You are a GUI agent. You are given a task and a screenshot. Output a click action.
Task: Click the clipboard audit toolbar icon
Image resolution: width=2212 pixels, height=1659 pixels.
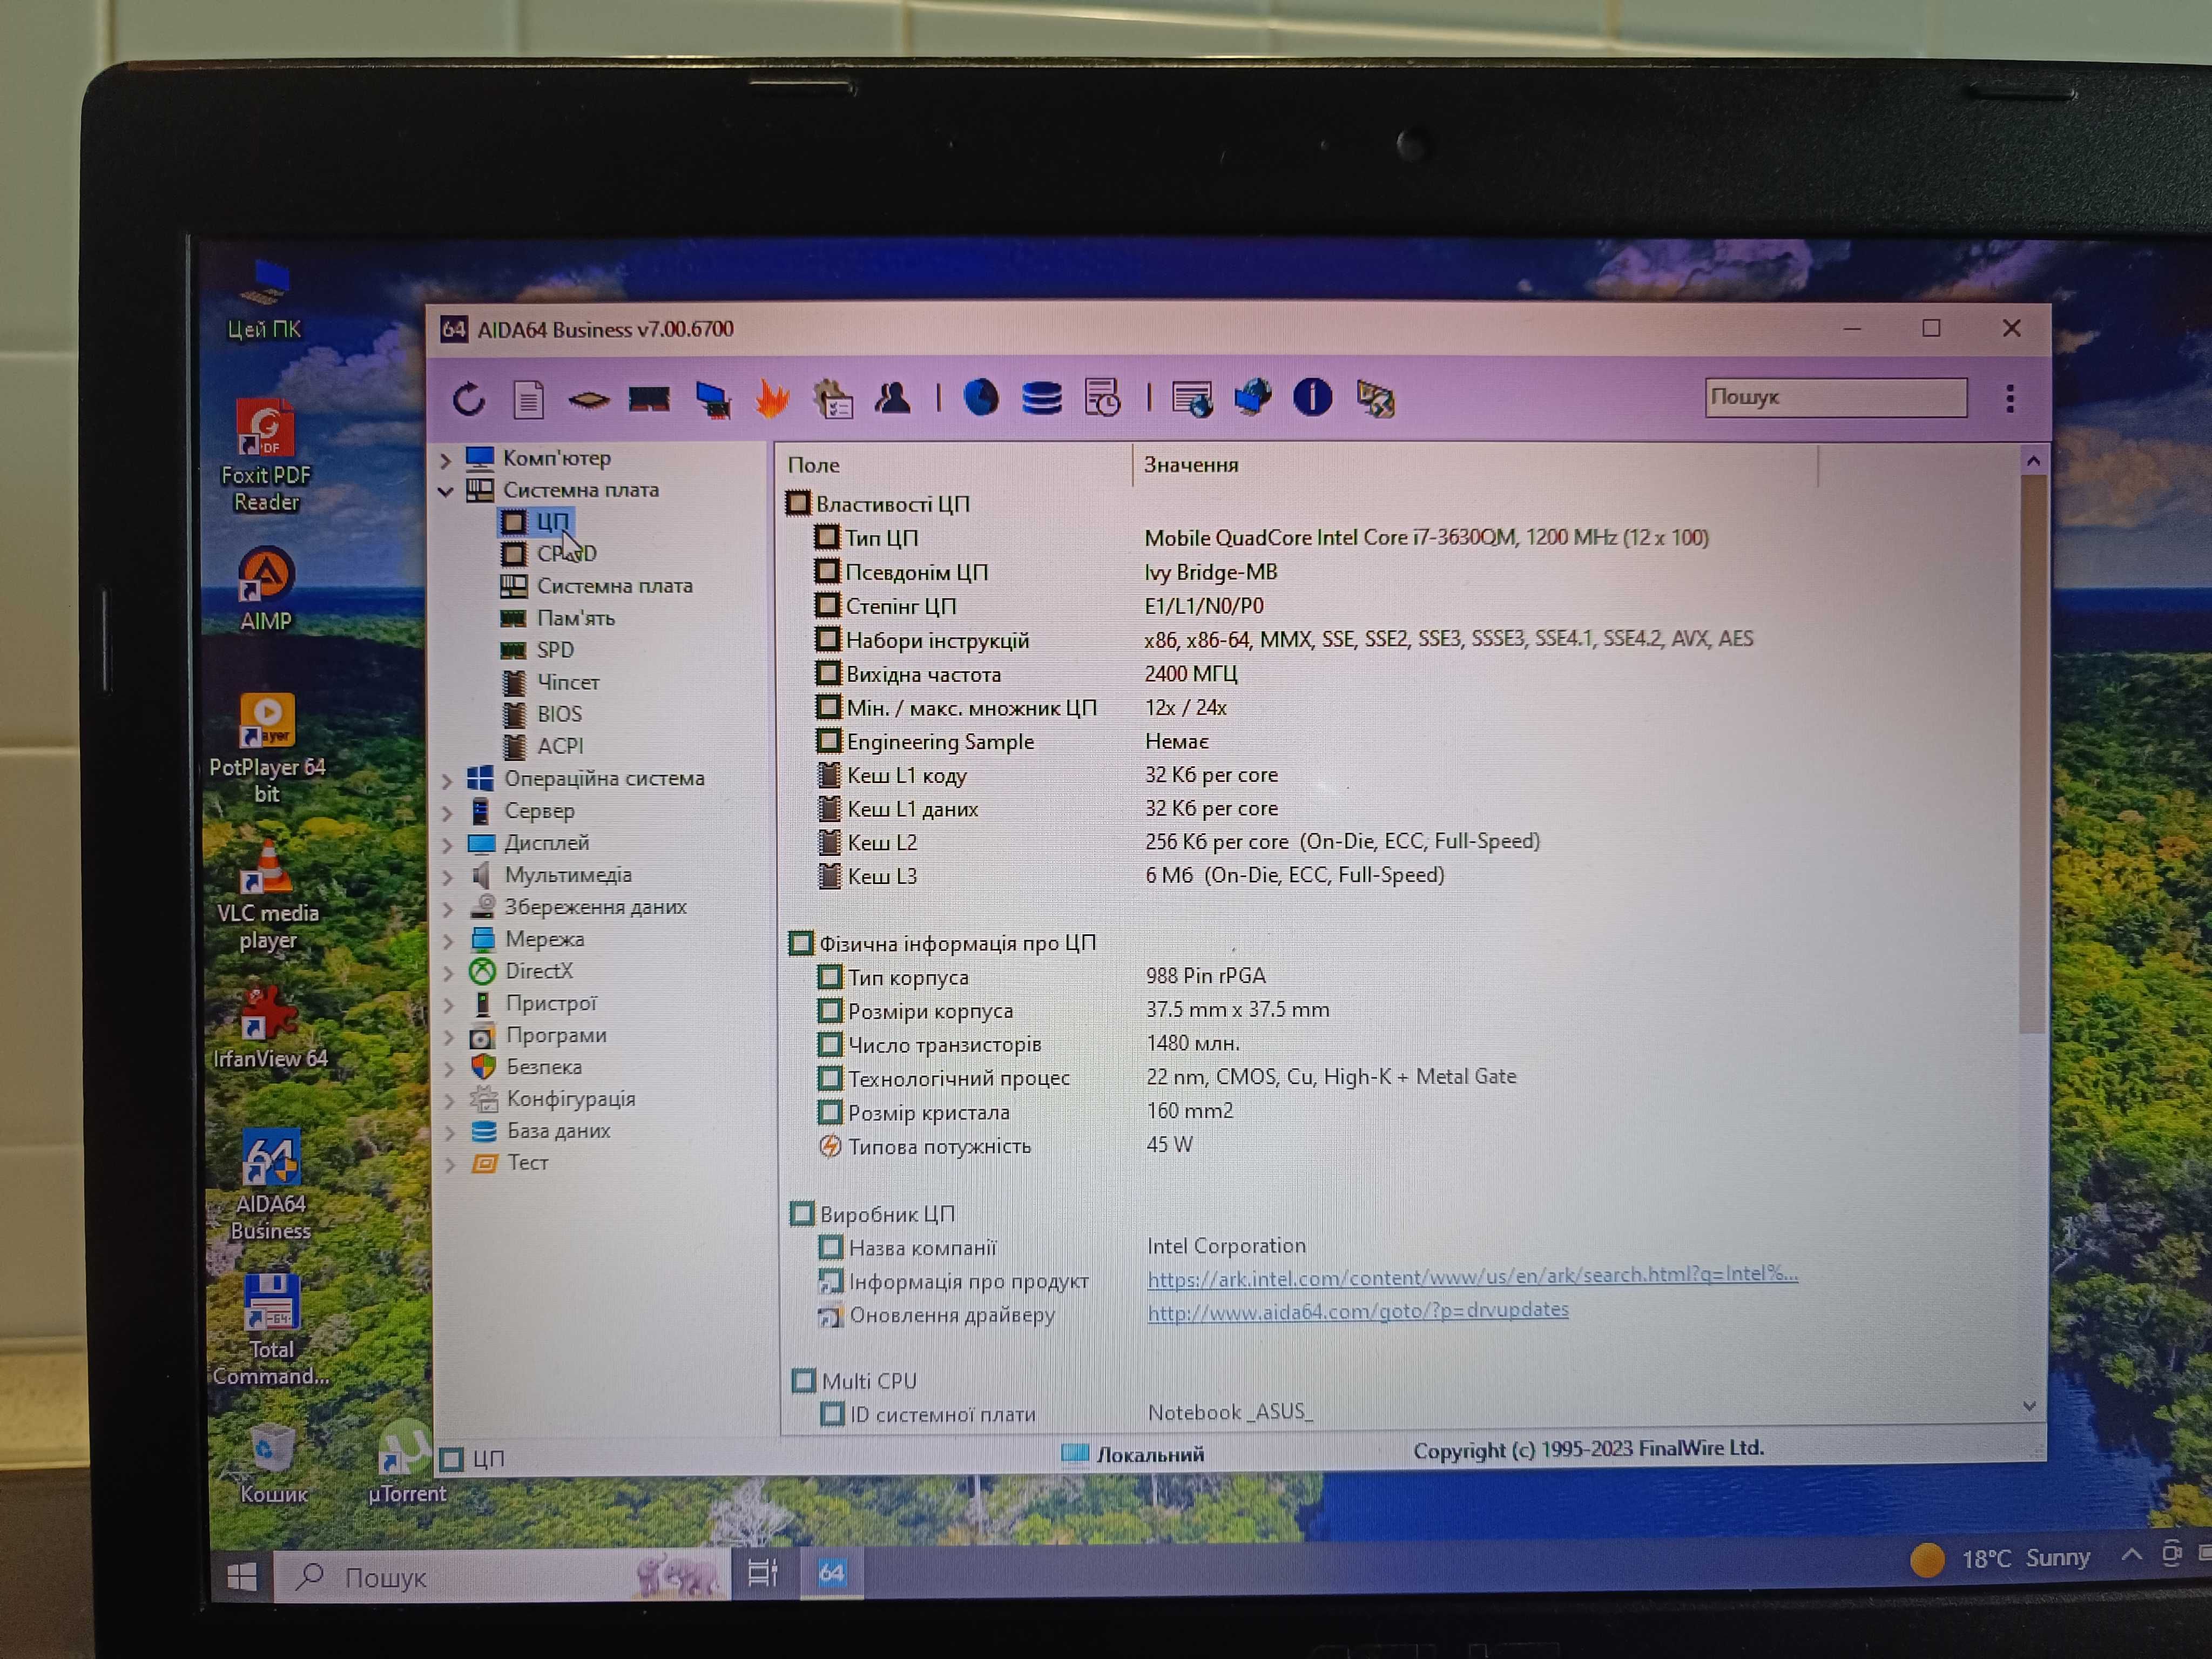coord(833,399)
